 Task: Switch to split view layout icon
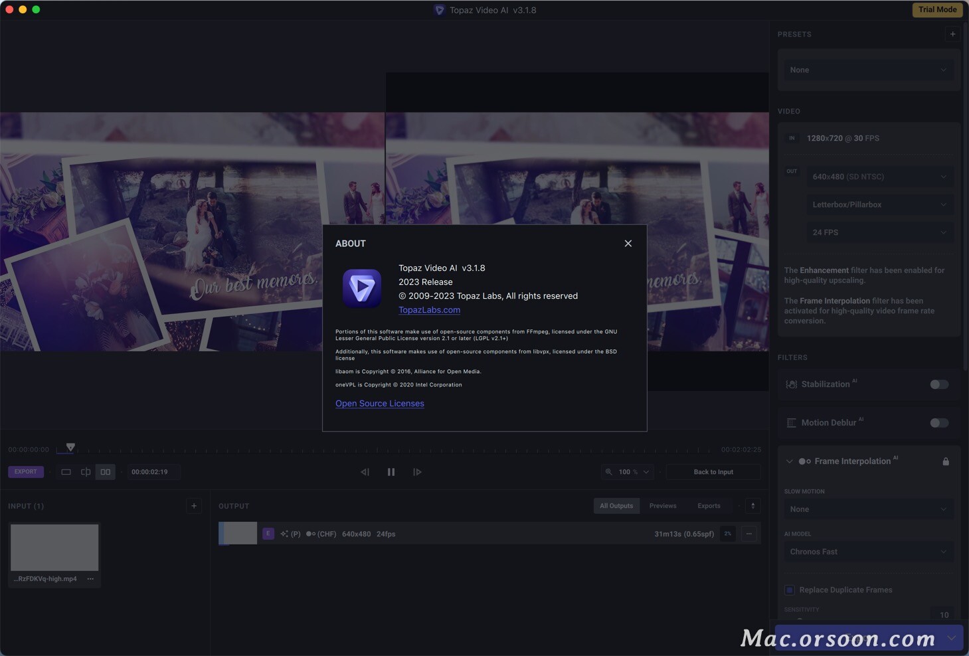[x=86, y=472]
